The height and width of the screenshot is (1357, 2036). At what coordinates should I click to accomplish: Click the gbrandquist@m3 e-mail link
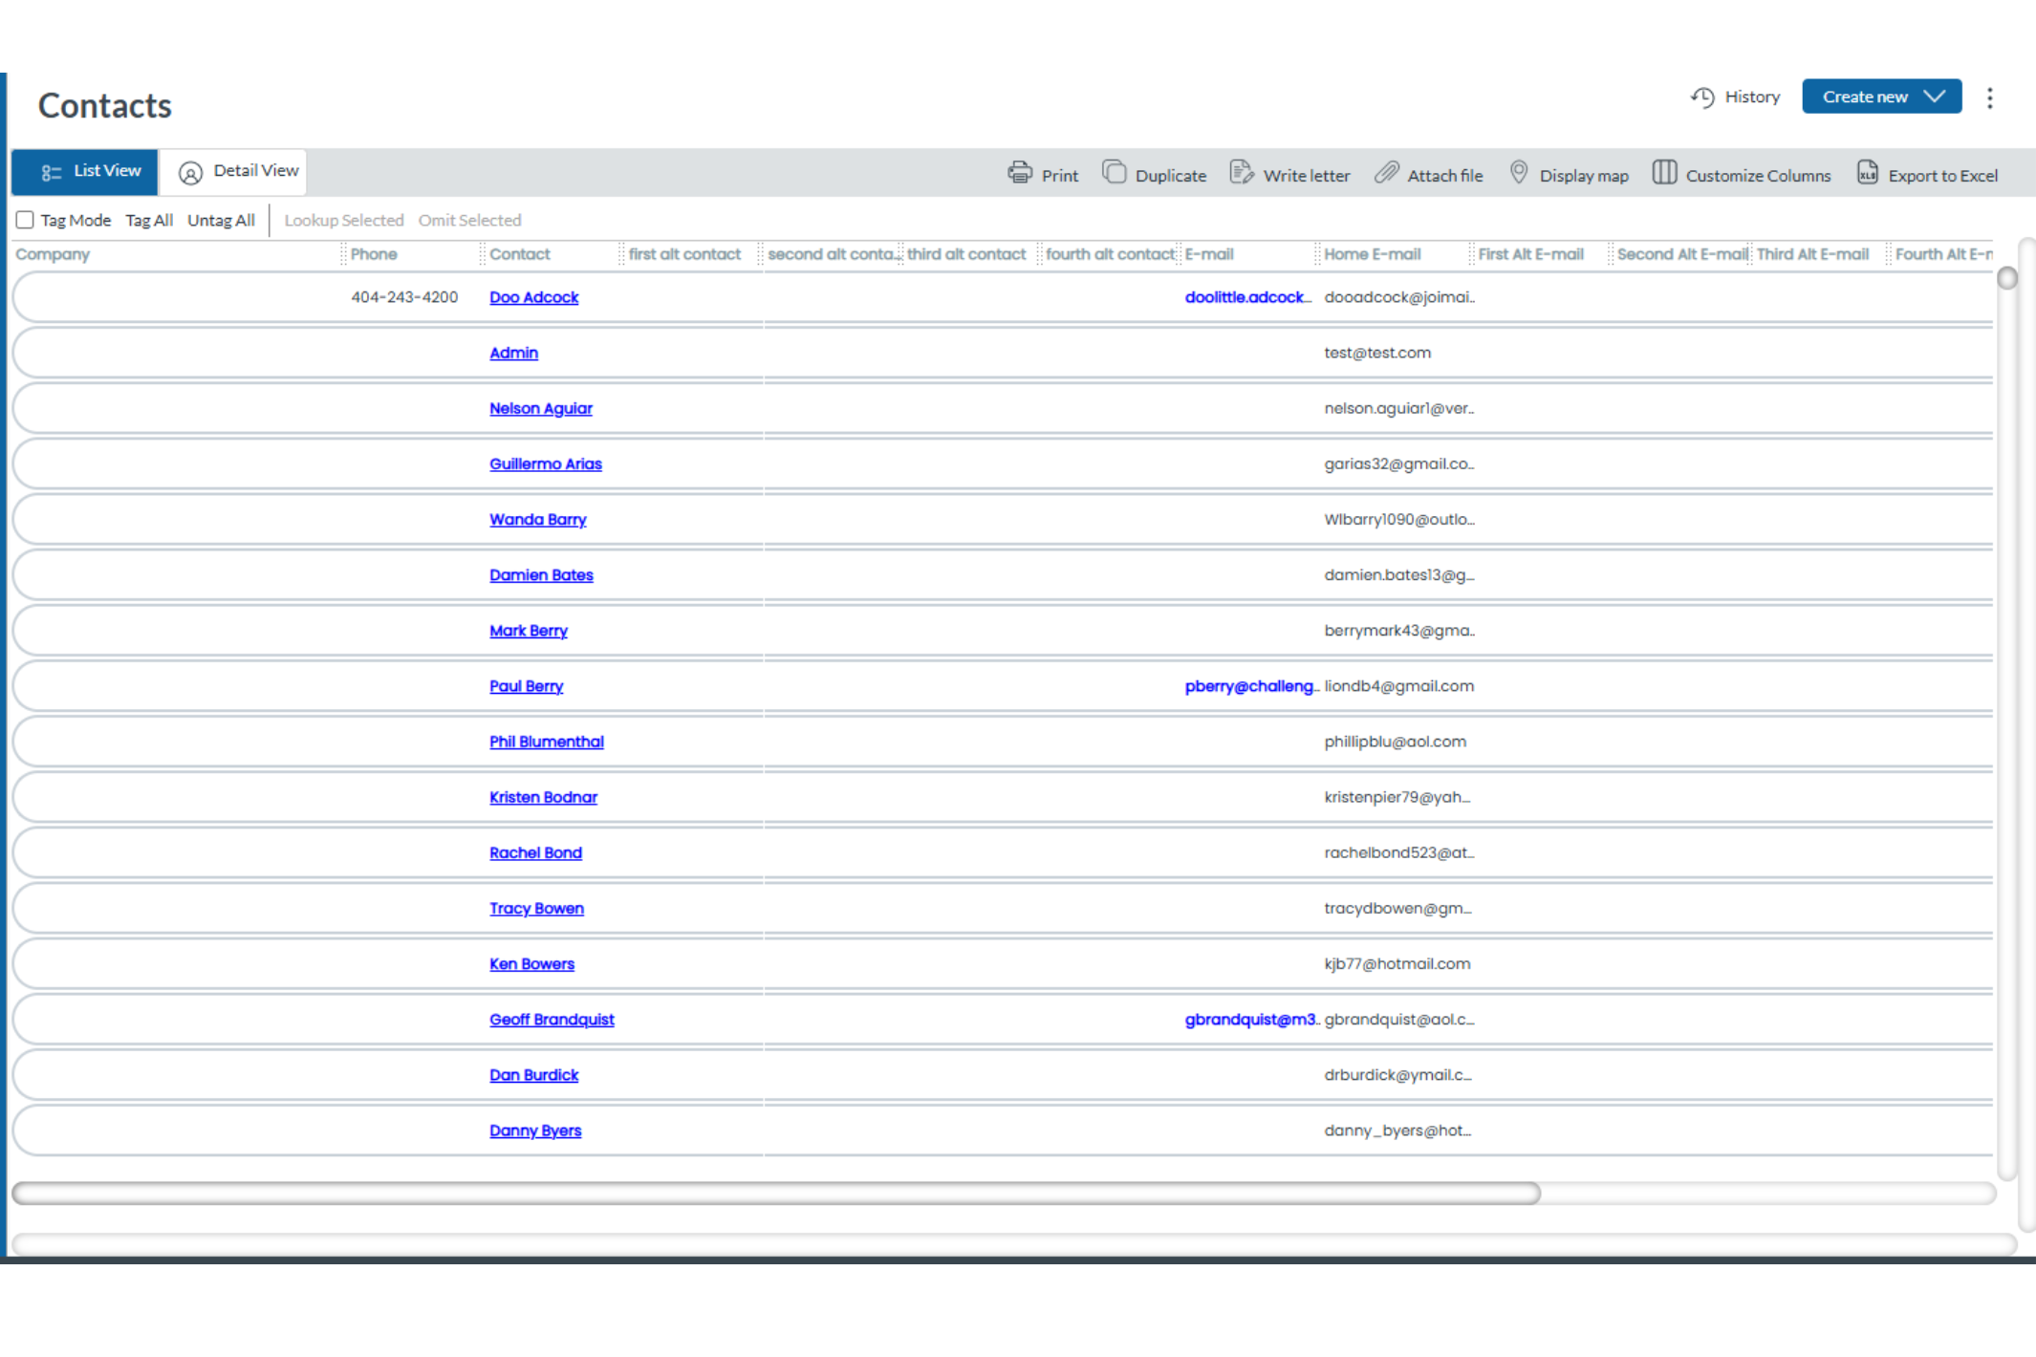pos(1252,1020)
